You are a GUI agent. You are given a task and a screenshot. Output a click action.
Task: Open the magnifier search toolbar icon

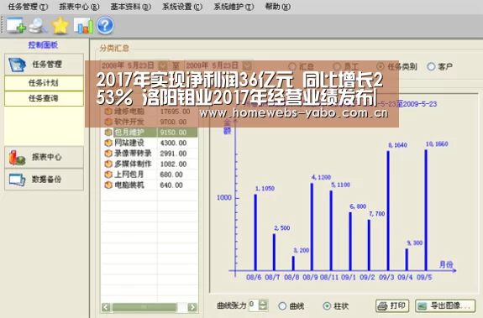pyautogui.click(x=38, y=25)
